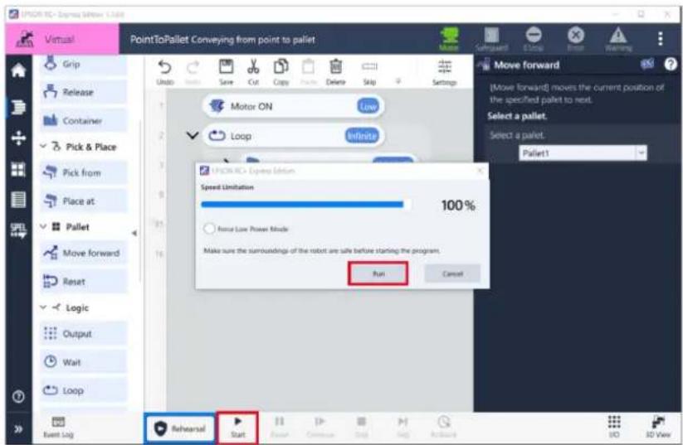683x445 pixels.
Task: Click the EStop status icon
Action: point(534,39)
